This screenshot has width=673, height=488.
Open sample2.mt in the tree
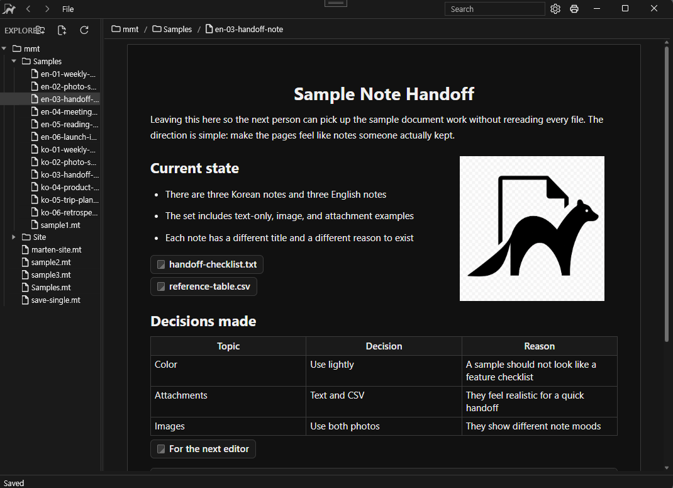coord(47,262)
